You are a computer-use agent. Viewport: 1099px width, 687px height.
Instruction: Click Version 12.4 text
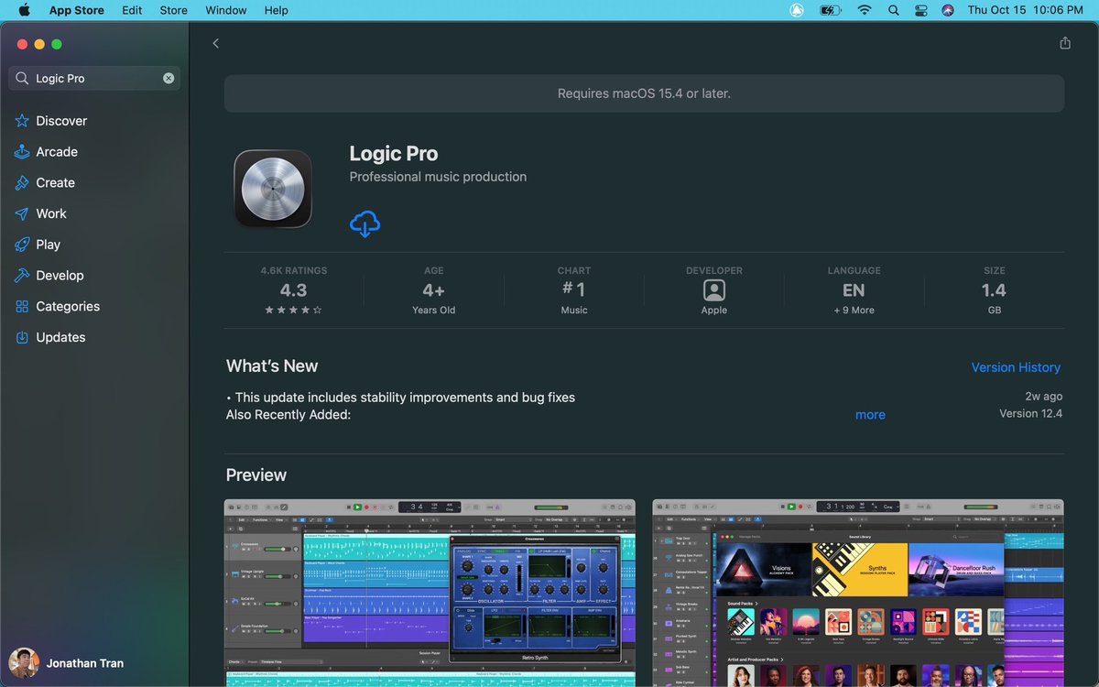click(x=1030, y=414)
